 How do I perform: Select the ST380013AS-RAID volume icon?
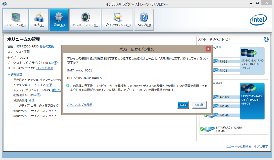252,61
